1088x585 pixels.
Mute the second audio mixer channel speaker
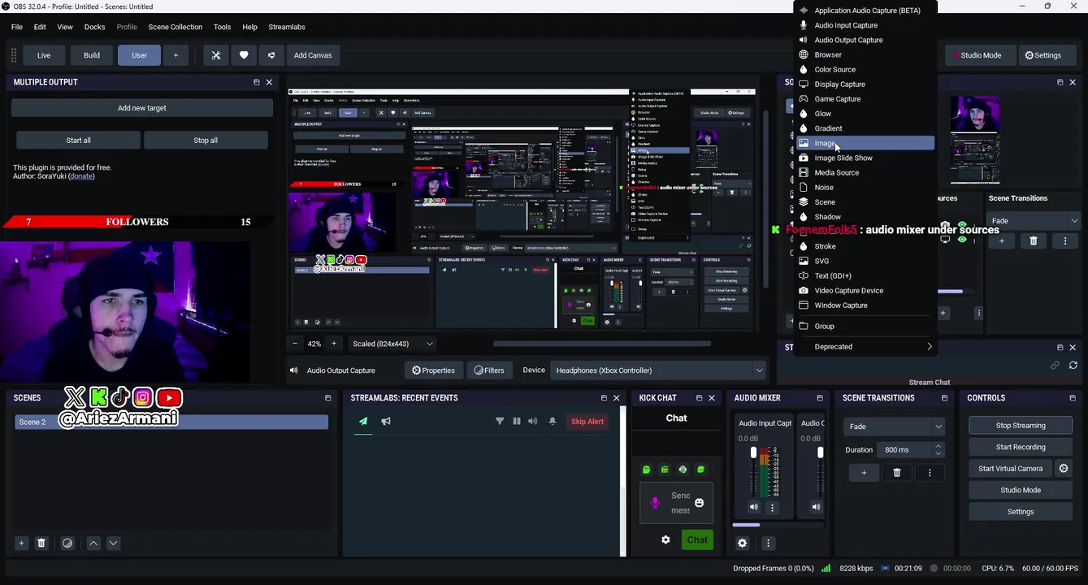817,507
